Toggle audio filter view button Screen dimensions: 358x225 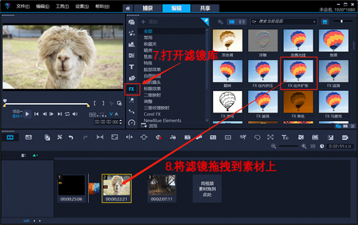click(242, 22)
